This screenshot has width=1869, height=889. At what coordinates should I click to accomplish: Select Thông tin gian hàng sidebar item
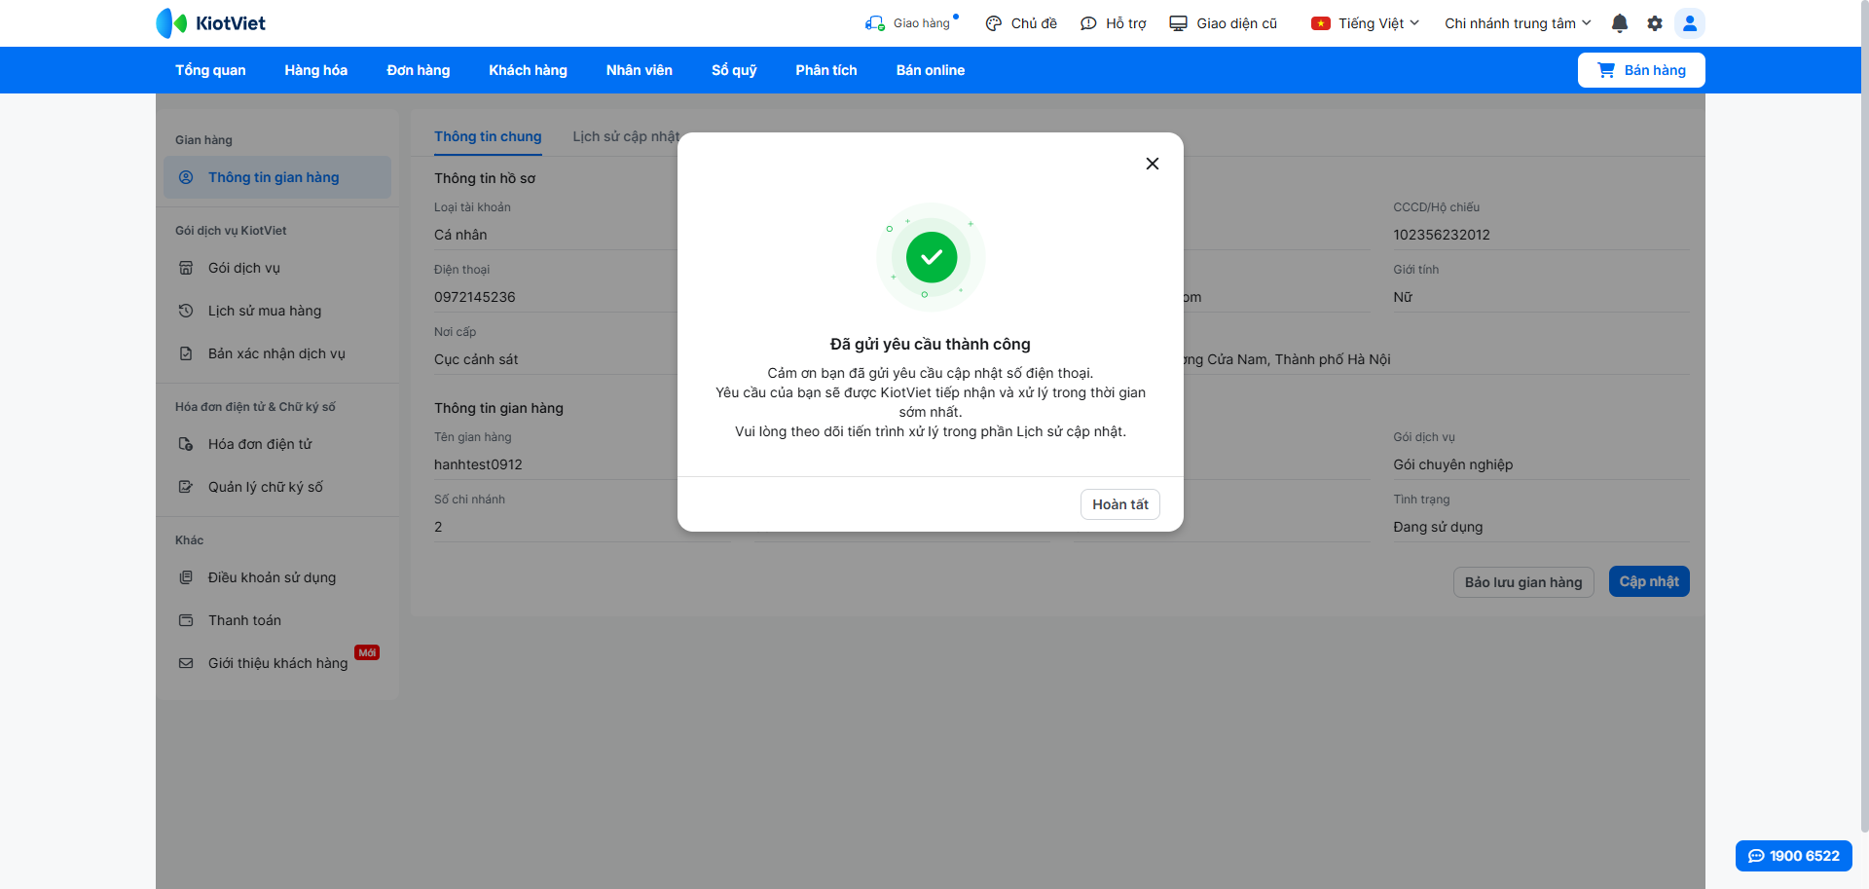click(x=277, y=177)
